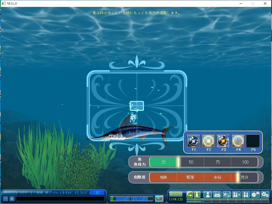Screen dimensions: 272x204
Task: Use the F1 skill item slot
Action: click(x=193, y=141)
